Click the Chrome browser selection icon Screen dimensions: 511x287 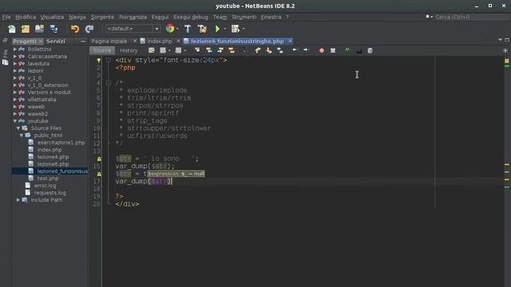[x=170, y=29]
